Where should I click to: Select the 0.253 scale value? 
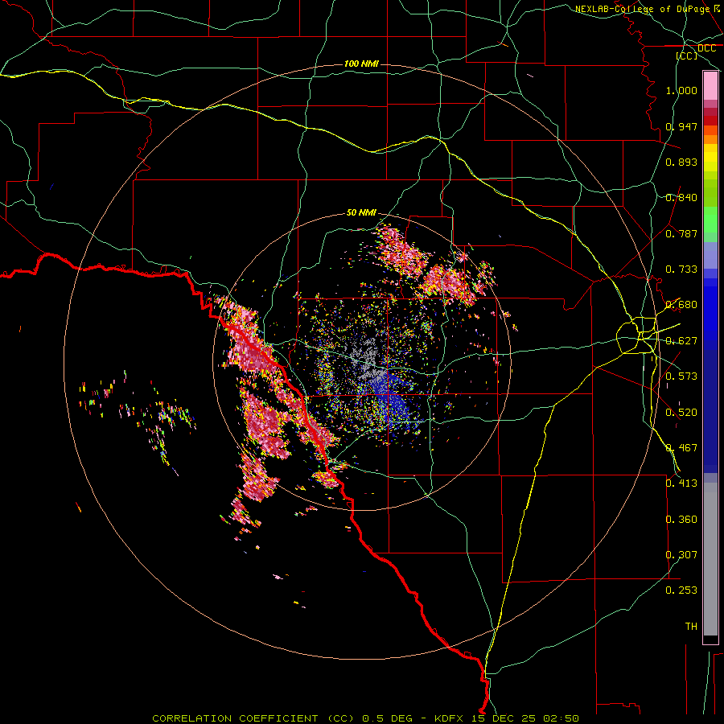coord(681,590)
